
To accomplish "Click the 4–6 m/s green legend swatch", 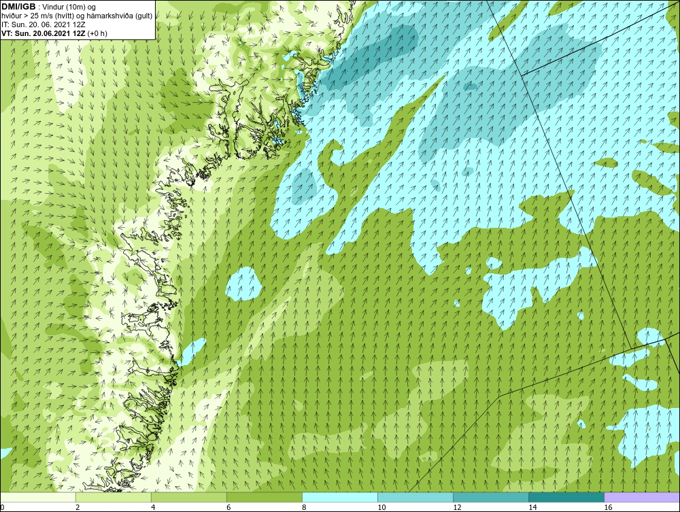I will tap(189, 497).
